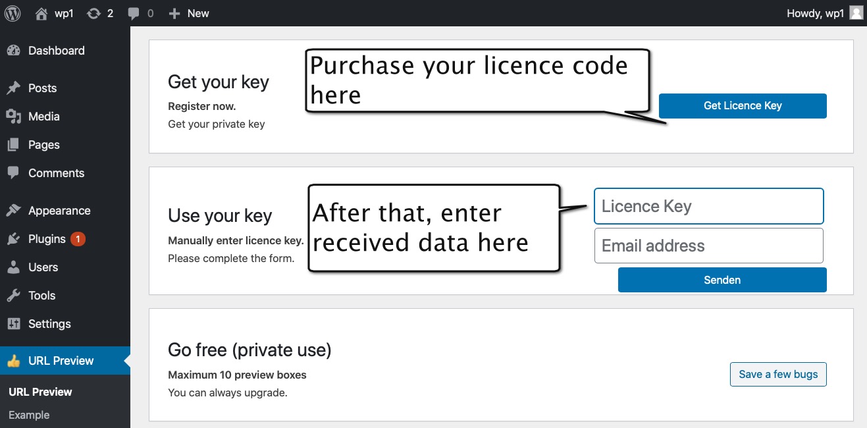This screenshot has height=428, width=867.
Task: Click the user avatar next to Howdy
Action: tap(856, 13)
